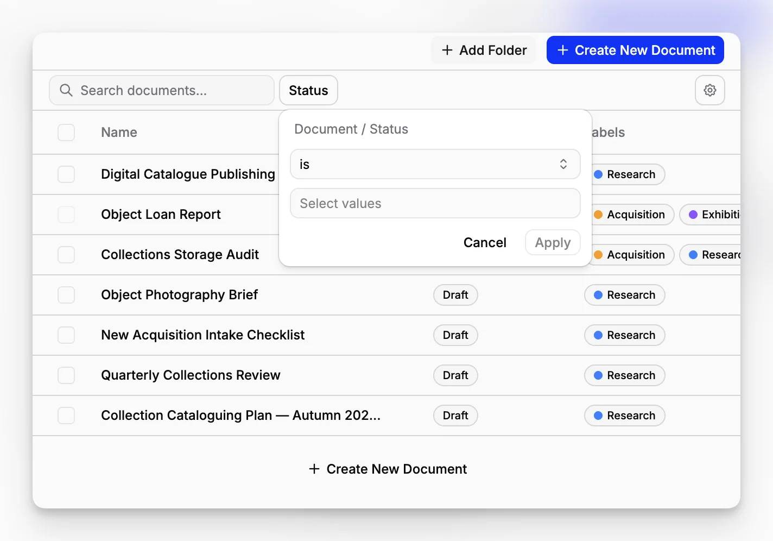Open the Collections Storage Audit document
Viewport: 773px width, 541px height.
(x=180, y=255)
